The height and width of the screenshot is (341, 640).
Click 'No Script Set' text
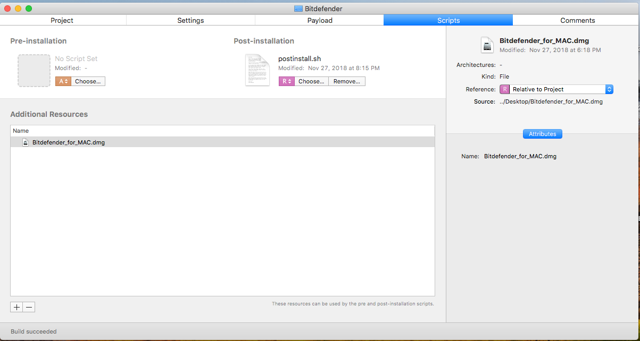(x=76, y=58)
